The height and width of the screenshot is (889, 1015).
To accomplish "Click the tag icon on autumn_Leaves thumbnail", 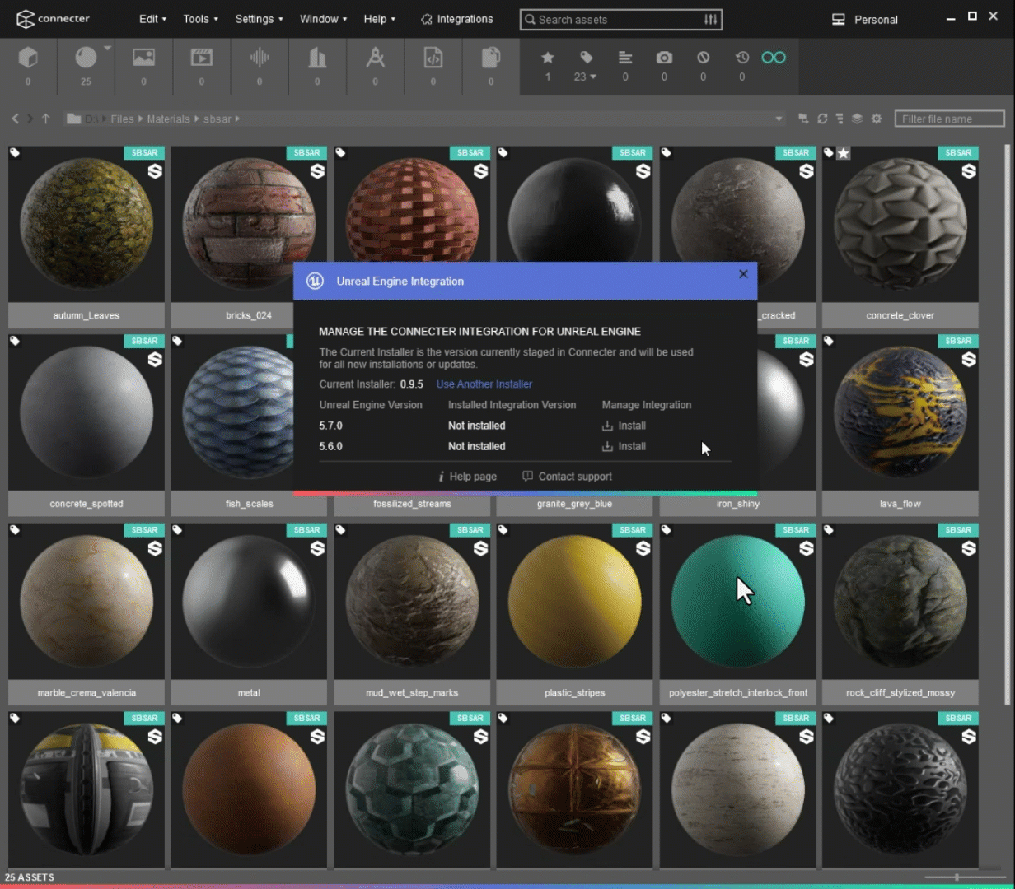I will pyautogui.click(x=15, y=152).
